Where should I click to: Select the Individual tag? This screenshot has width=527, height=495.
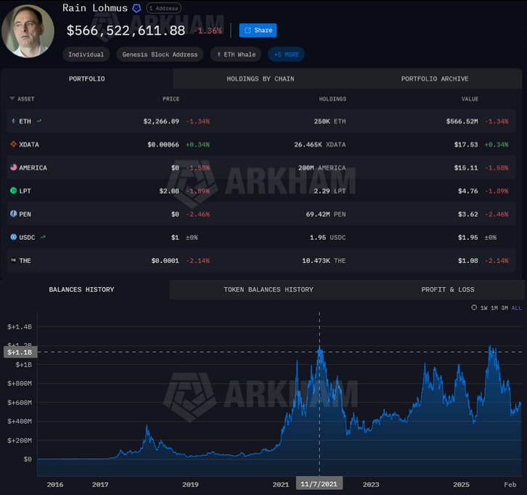[x=86, y=55]
